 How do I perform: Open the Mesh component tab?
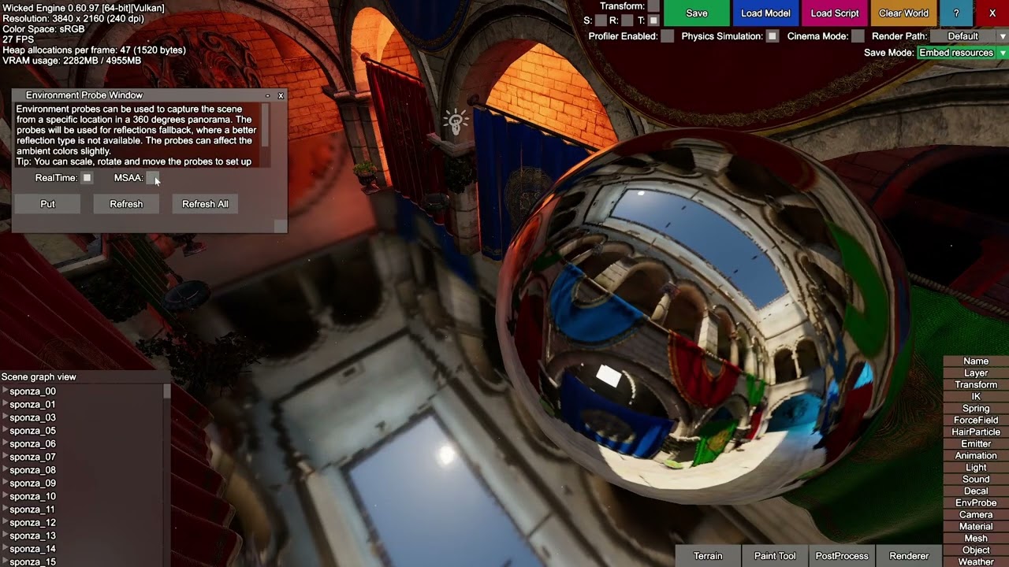point(976,539)
